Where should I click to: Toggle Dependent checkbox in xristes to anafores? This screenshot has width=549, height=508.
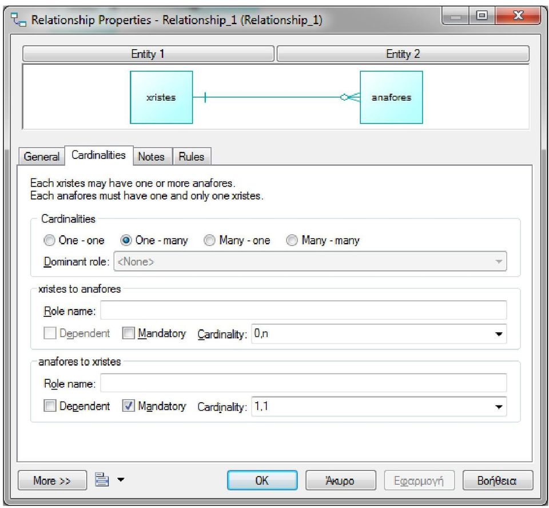click(50, 333)
